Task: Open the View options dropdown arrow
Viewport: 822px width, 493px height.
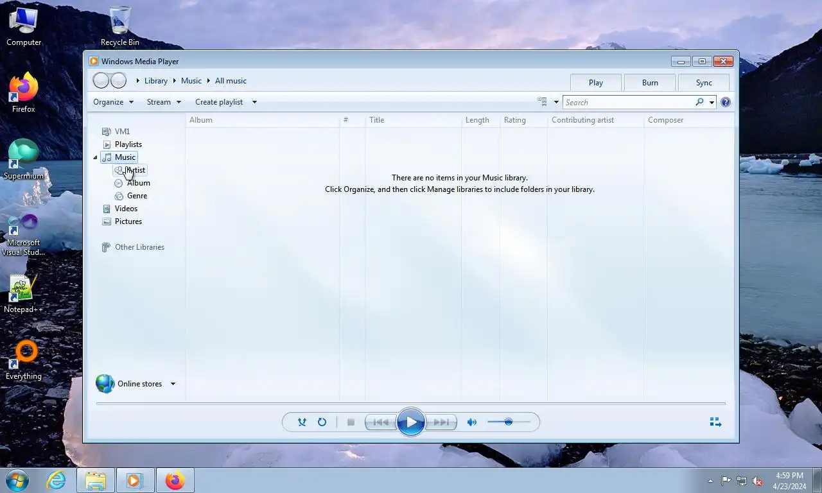Action: [556, 102]
